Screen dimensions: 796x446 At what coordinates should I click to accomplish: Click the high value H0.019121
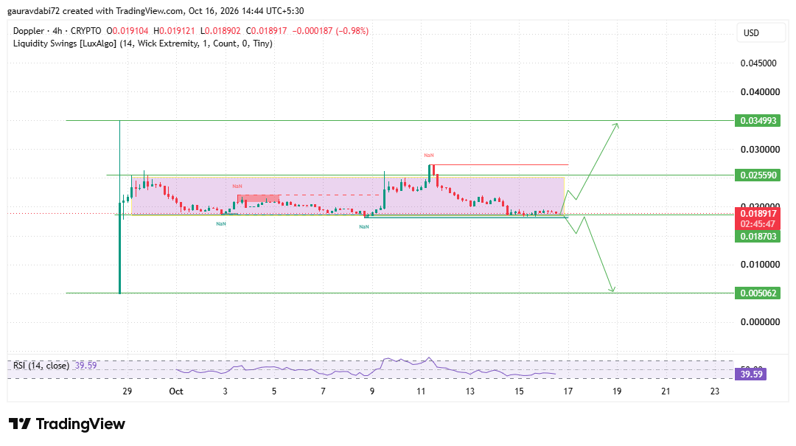[174, 31]
